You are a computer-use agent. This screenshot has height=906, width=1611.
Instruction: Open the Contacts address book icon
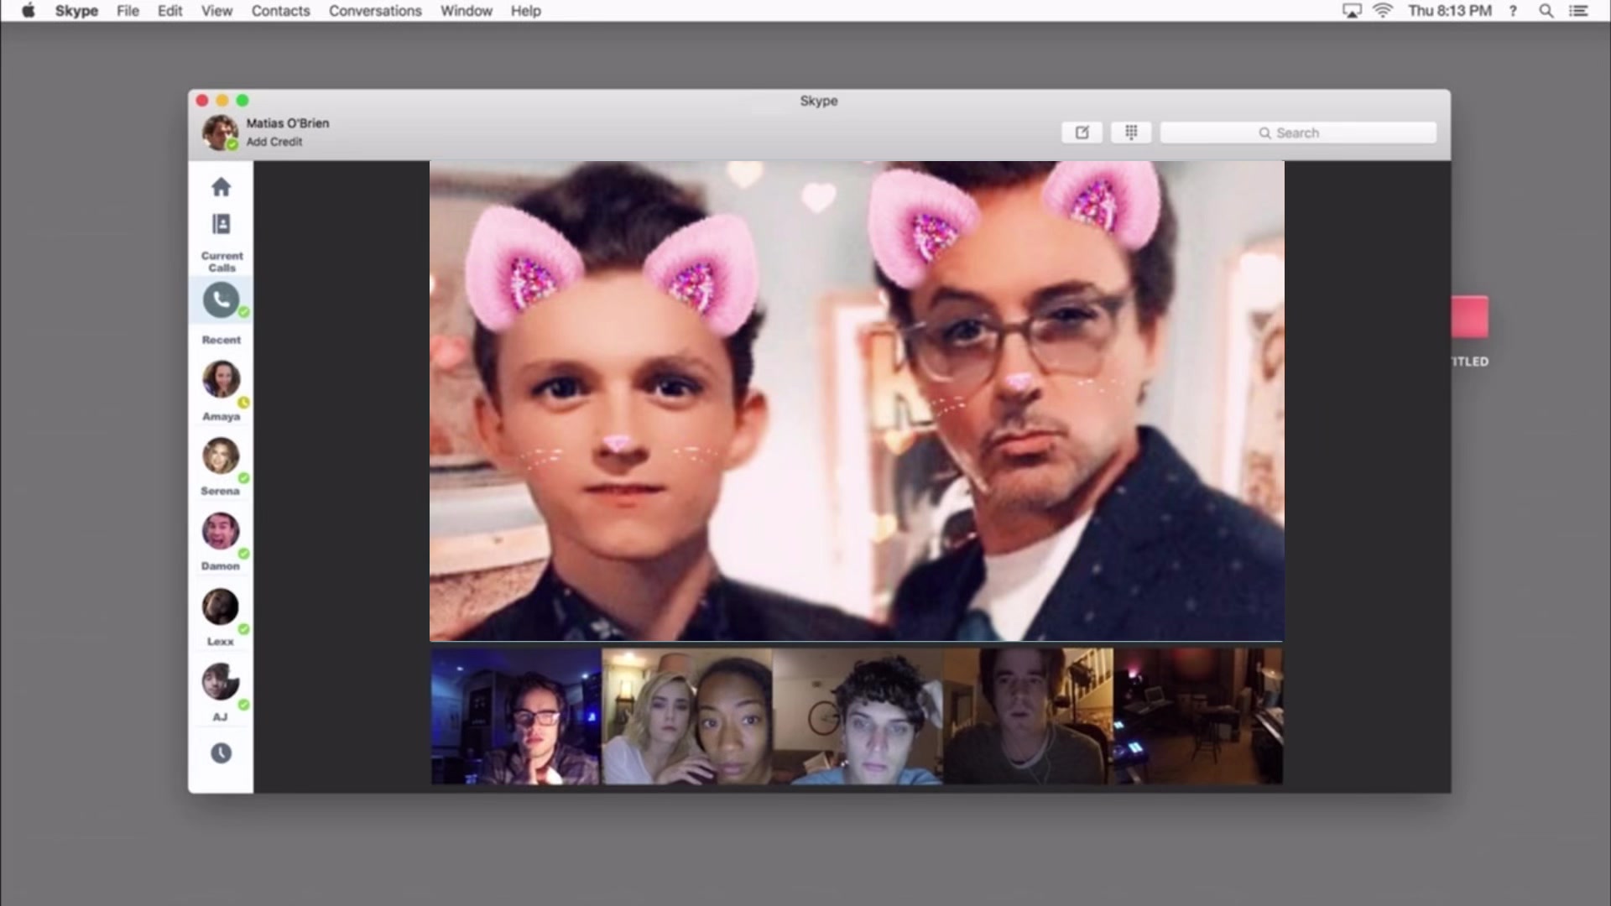pos(221,224)
